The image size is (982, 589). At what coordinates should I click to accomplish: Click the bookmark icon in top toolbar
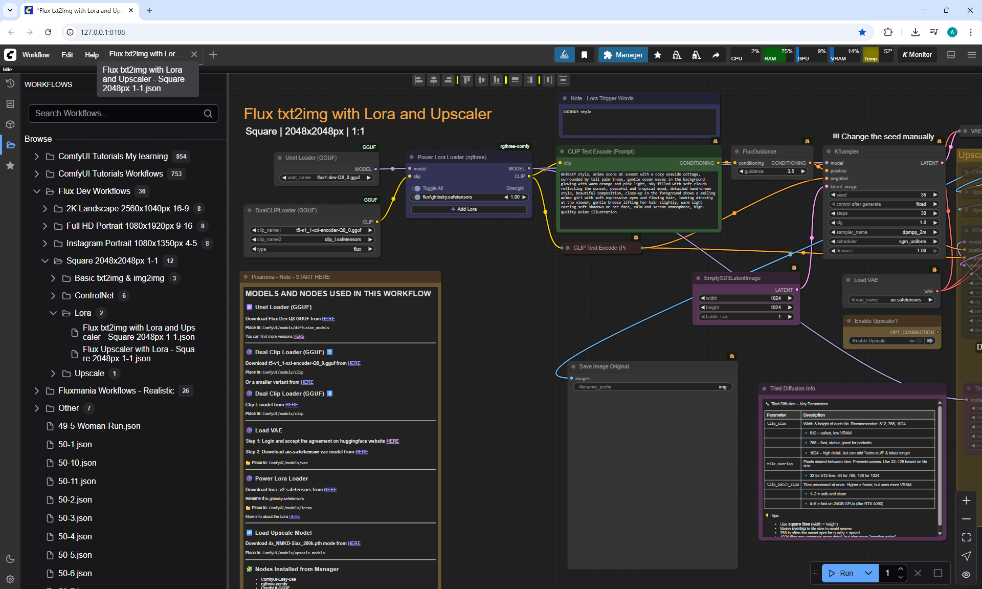tap(584, 55)
